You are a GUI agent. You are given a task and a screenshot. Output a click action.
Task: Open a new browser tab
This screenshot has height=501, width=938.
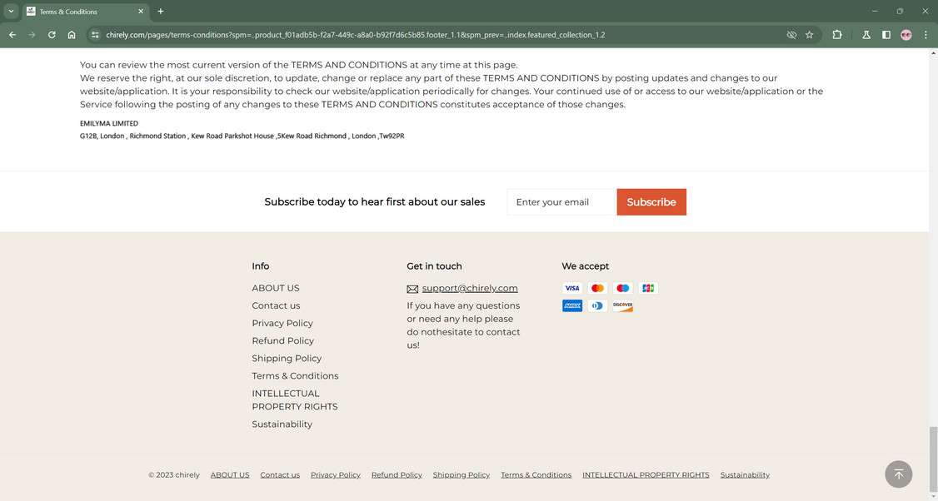(x=161, y=12)
